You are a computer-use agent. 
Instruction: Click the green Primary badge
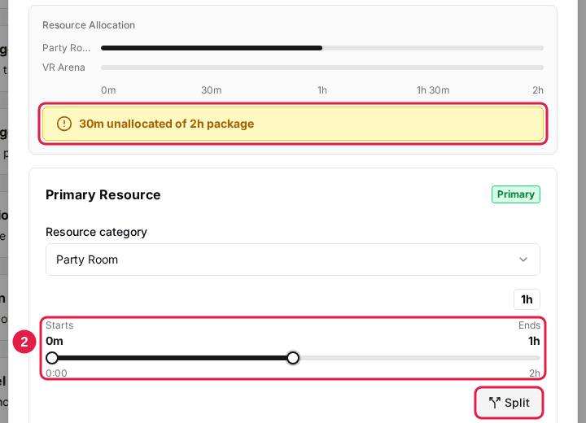(516, 194)
